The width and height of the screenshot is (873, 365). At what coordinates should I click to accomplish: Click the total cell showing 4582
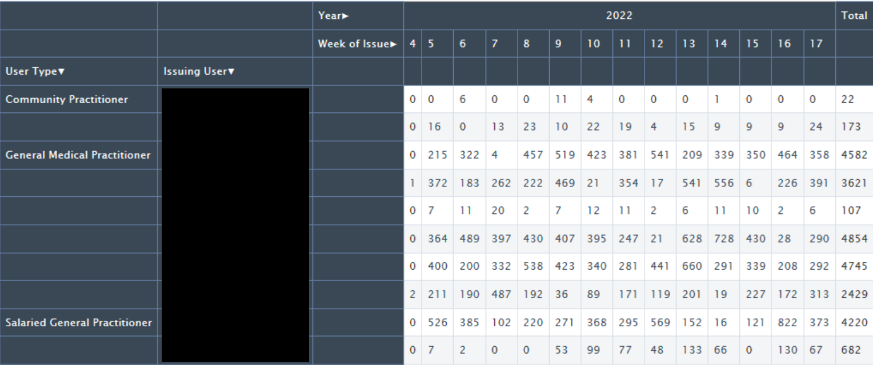[854, 155]
